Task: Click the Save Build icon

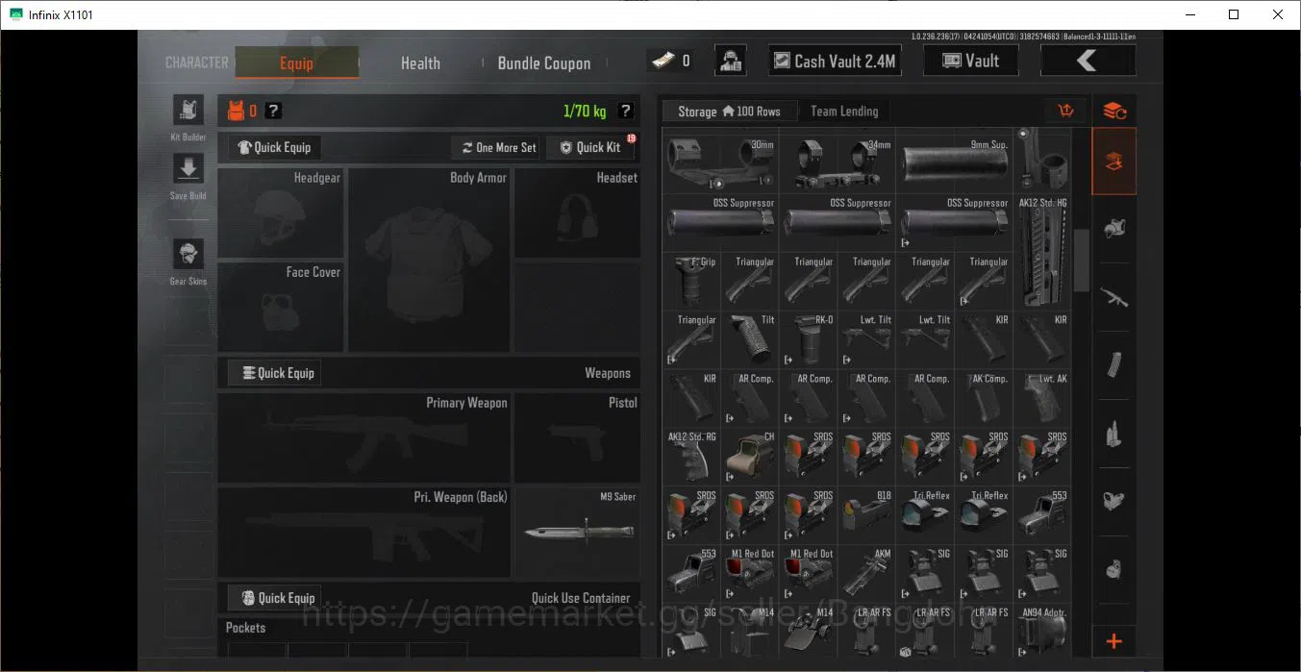Action: coord(188,169)
